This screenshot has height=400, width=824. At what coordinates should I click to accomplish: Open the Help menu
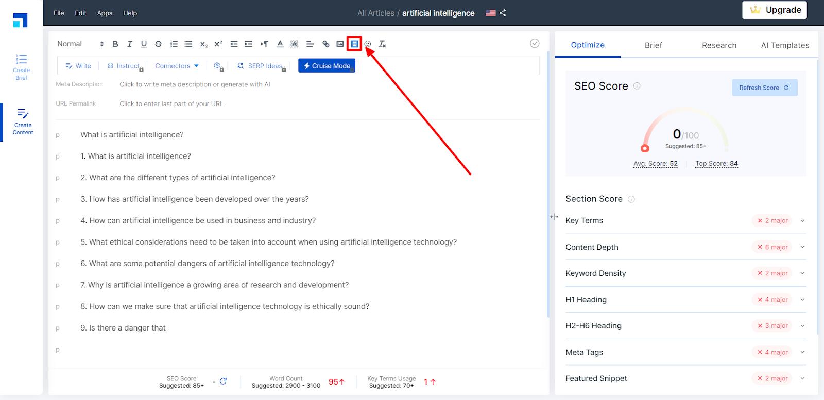click(x=130, y=13)
